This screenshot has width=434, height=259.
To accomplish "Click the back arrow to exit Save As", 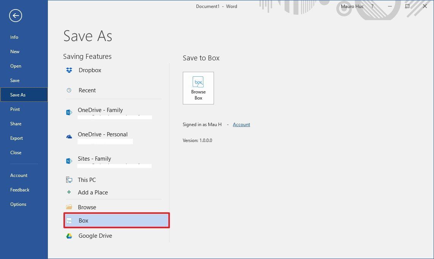I will (x=15, y=16).
